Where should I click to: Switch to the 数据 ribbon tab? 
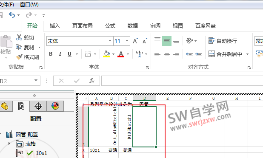[133, 26]
